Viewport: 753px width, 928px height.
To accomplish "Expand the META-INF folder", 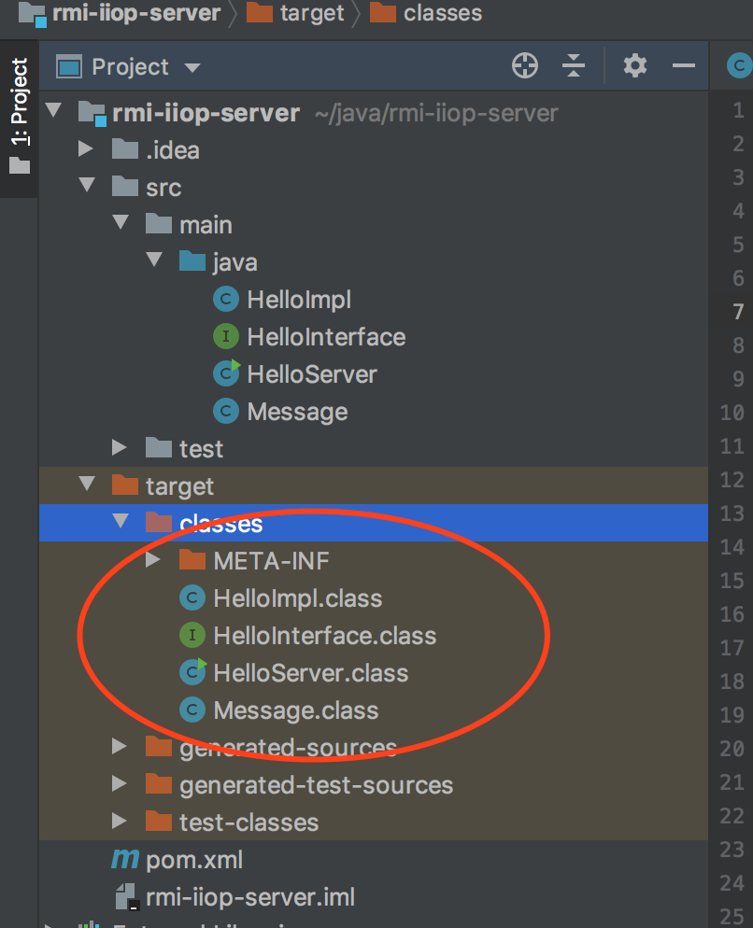I will click(x=153, y=559).
